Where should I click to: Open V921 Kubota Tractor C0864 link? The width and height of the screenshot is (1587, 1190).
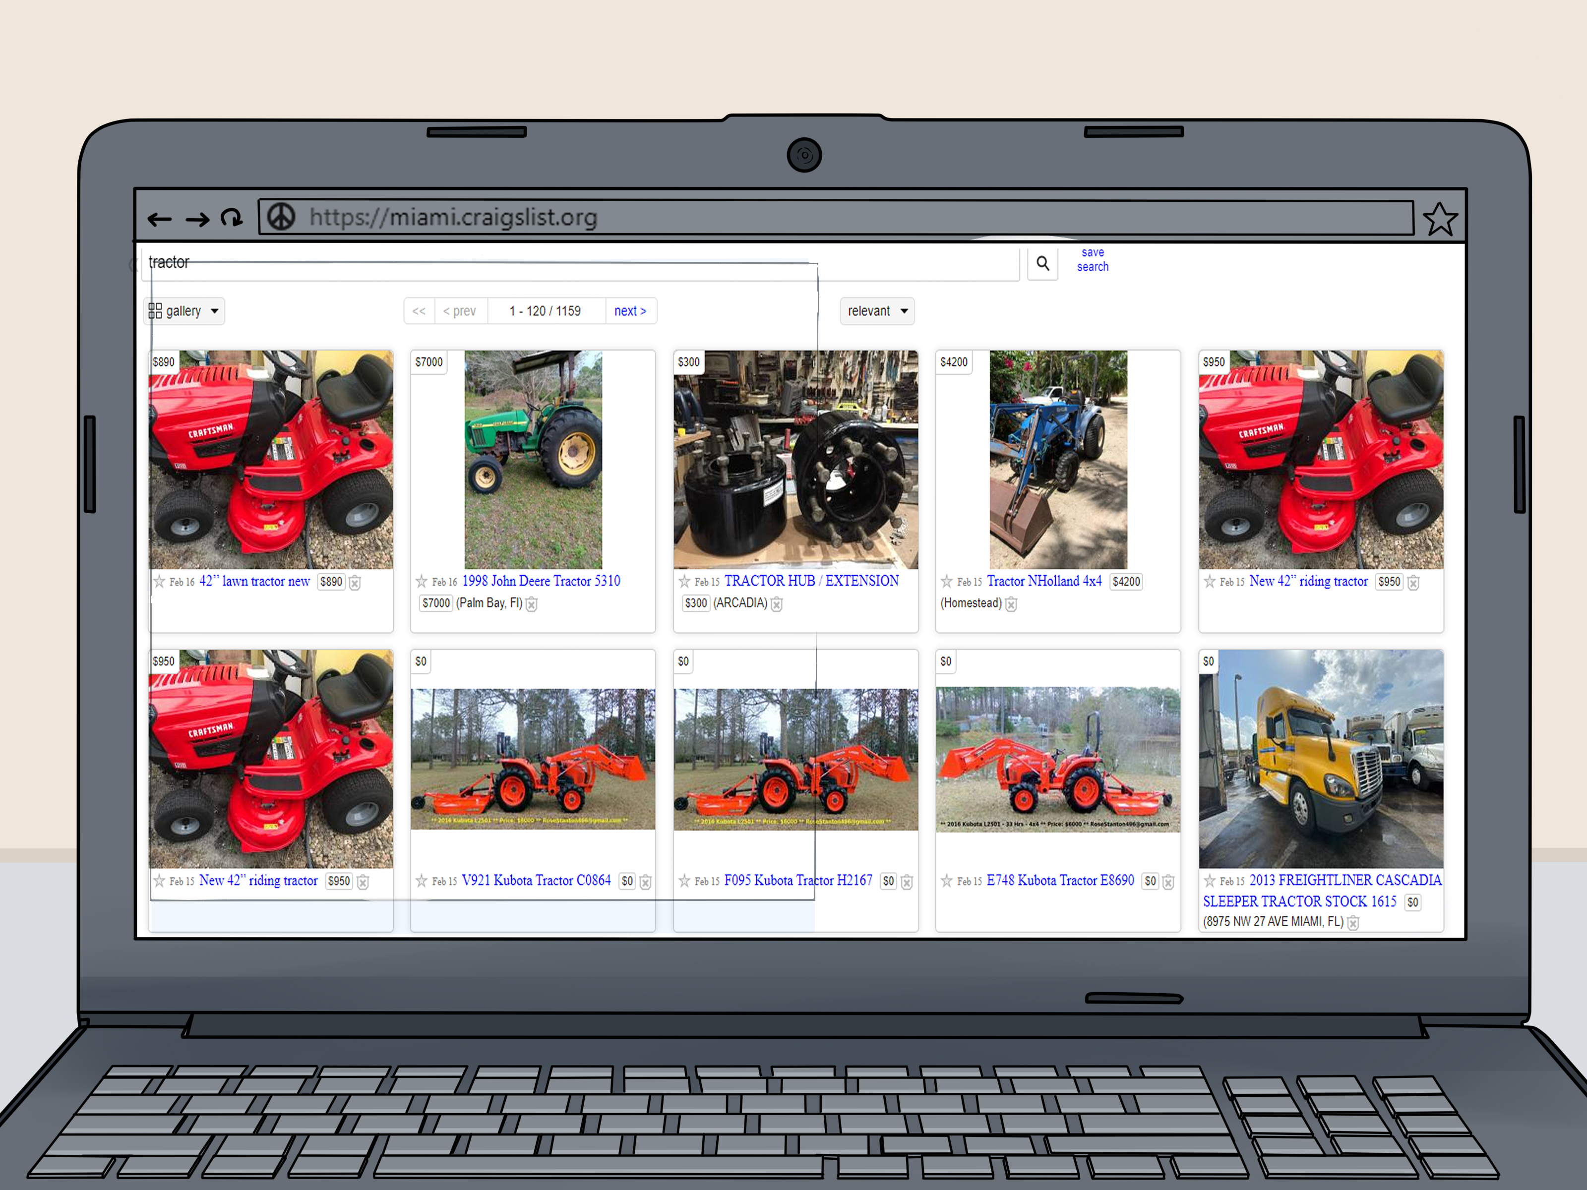tap(536, 880)
